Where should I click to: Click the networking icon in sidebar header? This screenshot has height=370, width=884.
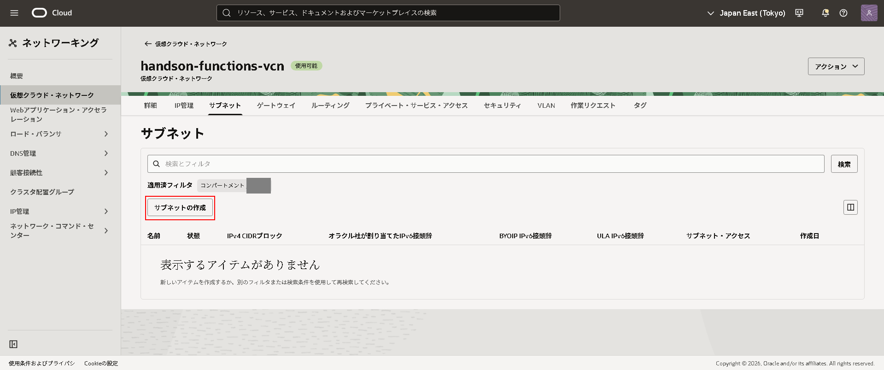point(12,43)
